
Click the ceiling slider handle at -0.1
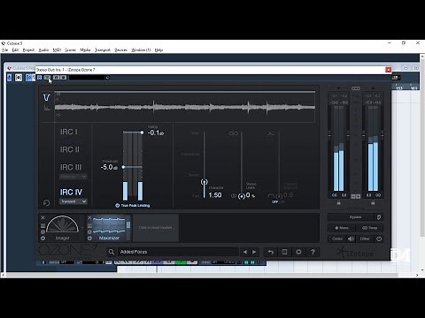point(142,132)
